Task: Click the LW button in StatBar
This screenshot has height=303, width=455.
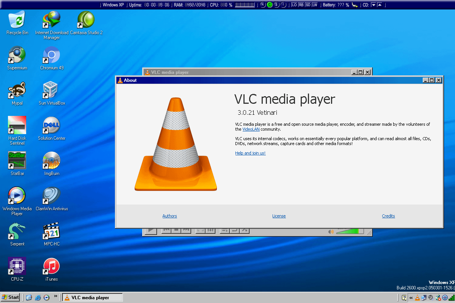Action: click(x=315, y=5)
